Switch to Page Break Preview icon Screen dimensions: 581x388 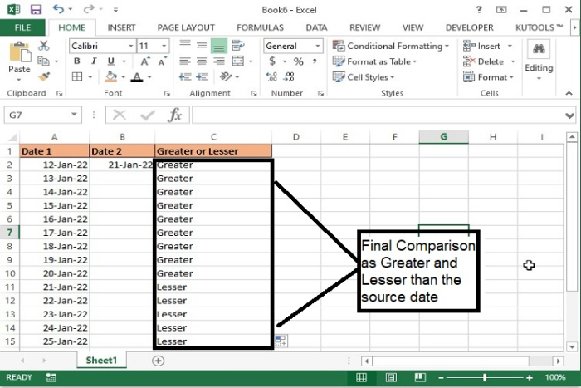tap(420, 377)
